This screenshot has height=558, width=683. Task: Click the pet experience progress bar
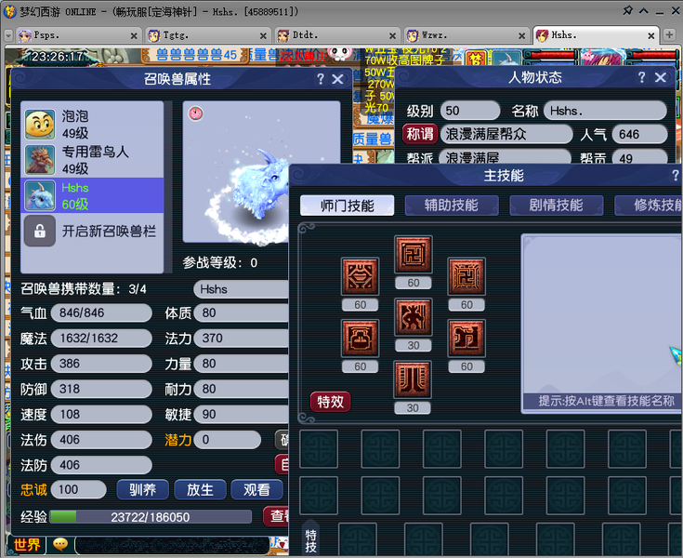(x=151, y=517)
